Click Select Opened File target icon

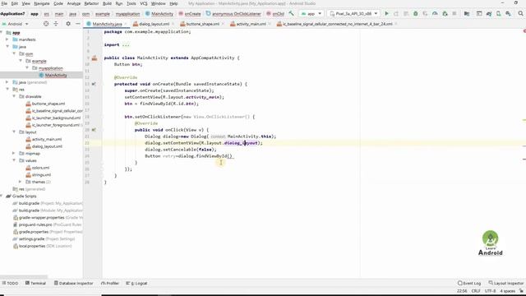[x=46, y=24]
